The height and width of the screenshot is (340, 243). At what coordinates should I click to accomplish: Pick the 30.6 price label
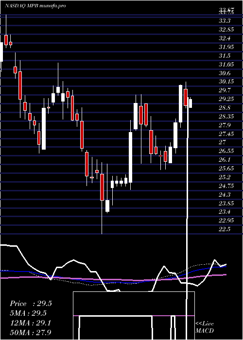pyautogui.click(x=225, y=73)
